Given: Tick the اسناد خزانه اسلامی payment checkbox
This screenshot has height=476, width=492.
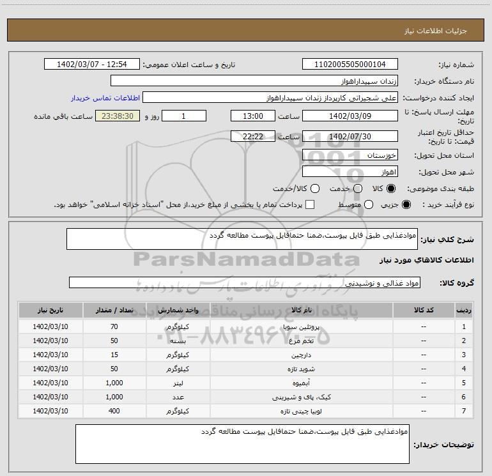Looking at the screenshot, I should pos(310,204).
